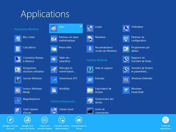Select the Paint palette icon
This screenshot has height=132, width=176.
(54, 28)
